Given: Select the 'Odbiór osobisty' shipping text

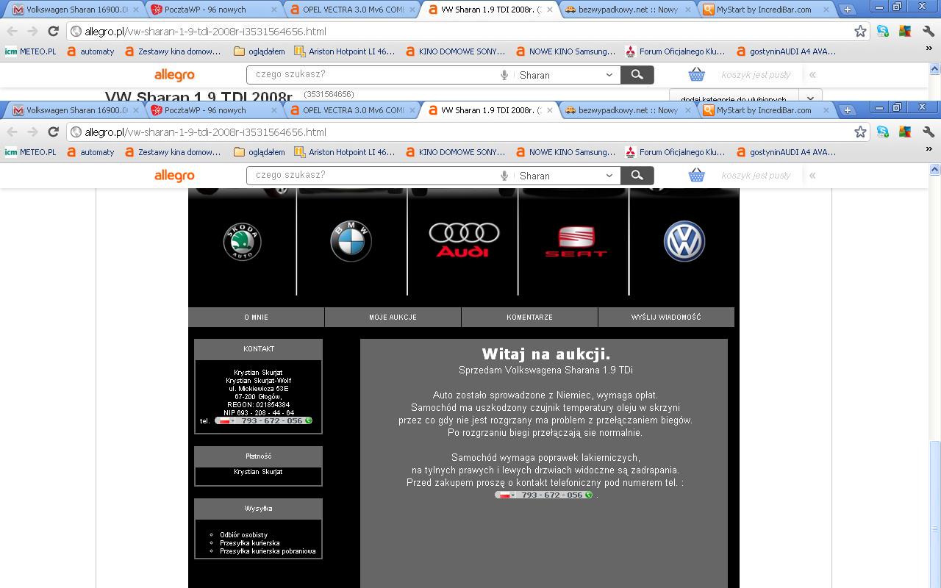Looking at the screenshot, I should pos(243,535).
